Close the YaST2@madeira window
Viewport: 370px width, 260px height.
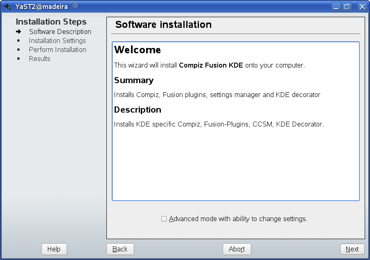pyautogui.click(x=362, y=7)
